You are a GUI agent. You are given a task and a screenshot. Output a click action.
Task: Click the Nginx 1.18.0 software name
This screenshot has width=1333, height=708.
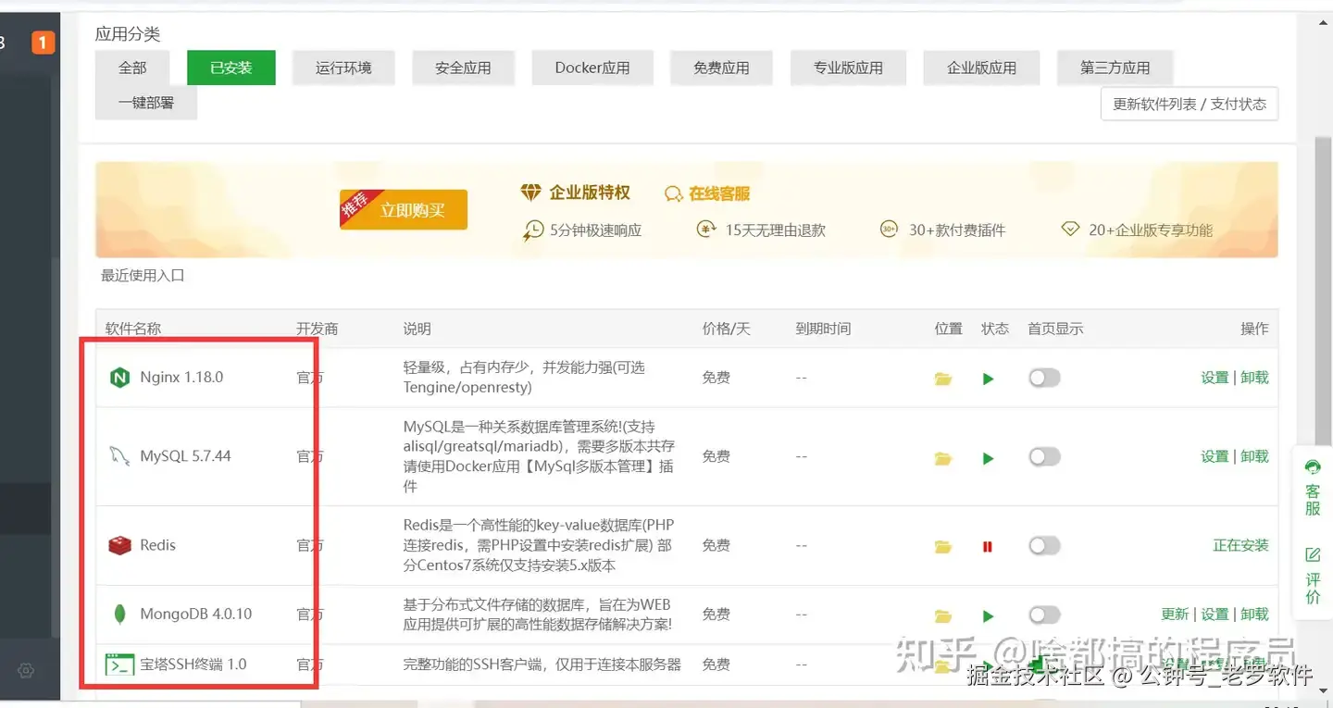[x=181, y=378]
